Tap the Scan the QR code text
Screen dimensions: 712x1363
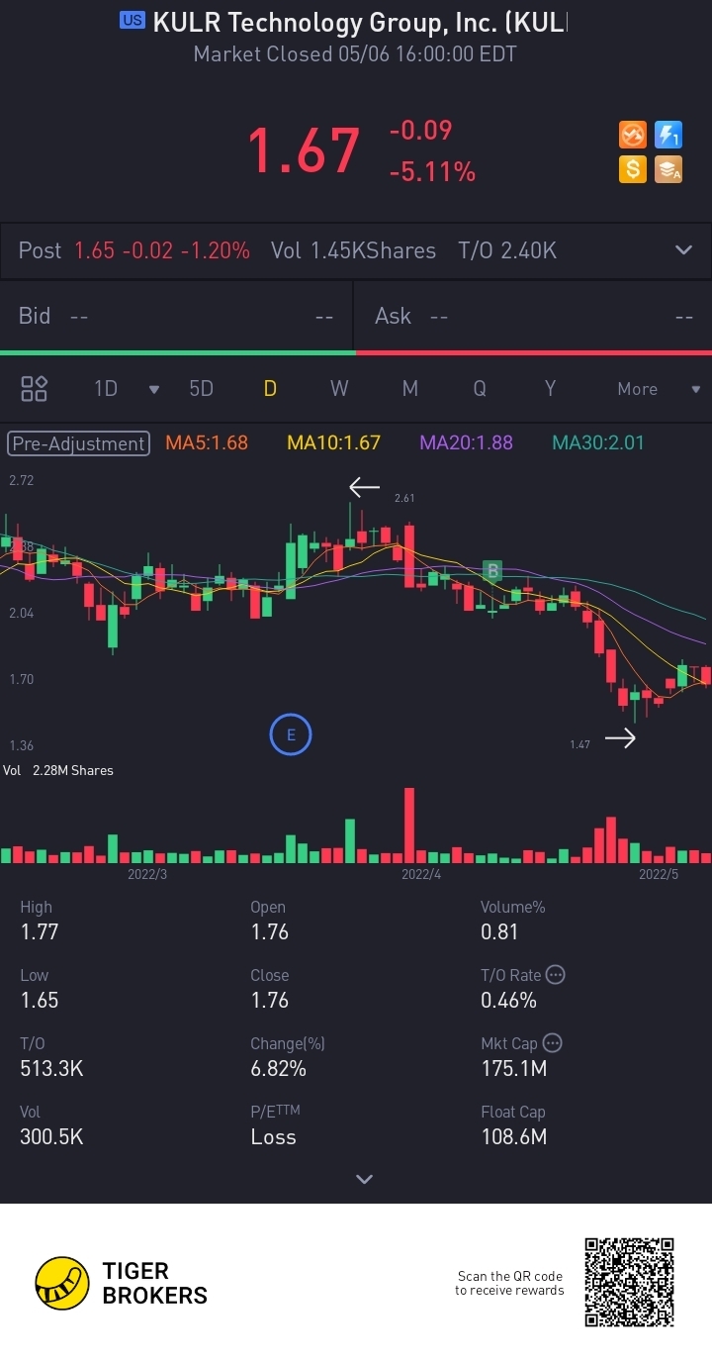pyautogui.click(x=509, y=1283)
